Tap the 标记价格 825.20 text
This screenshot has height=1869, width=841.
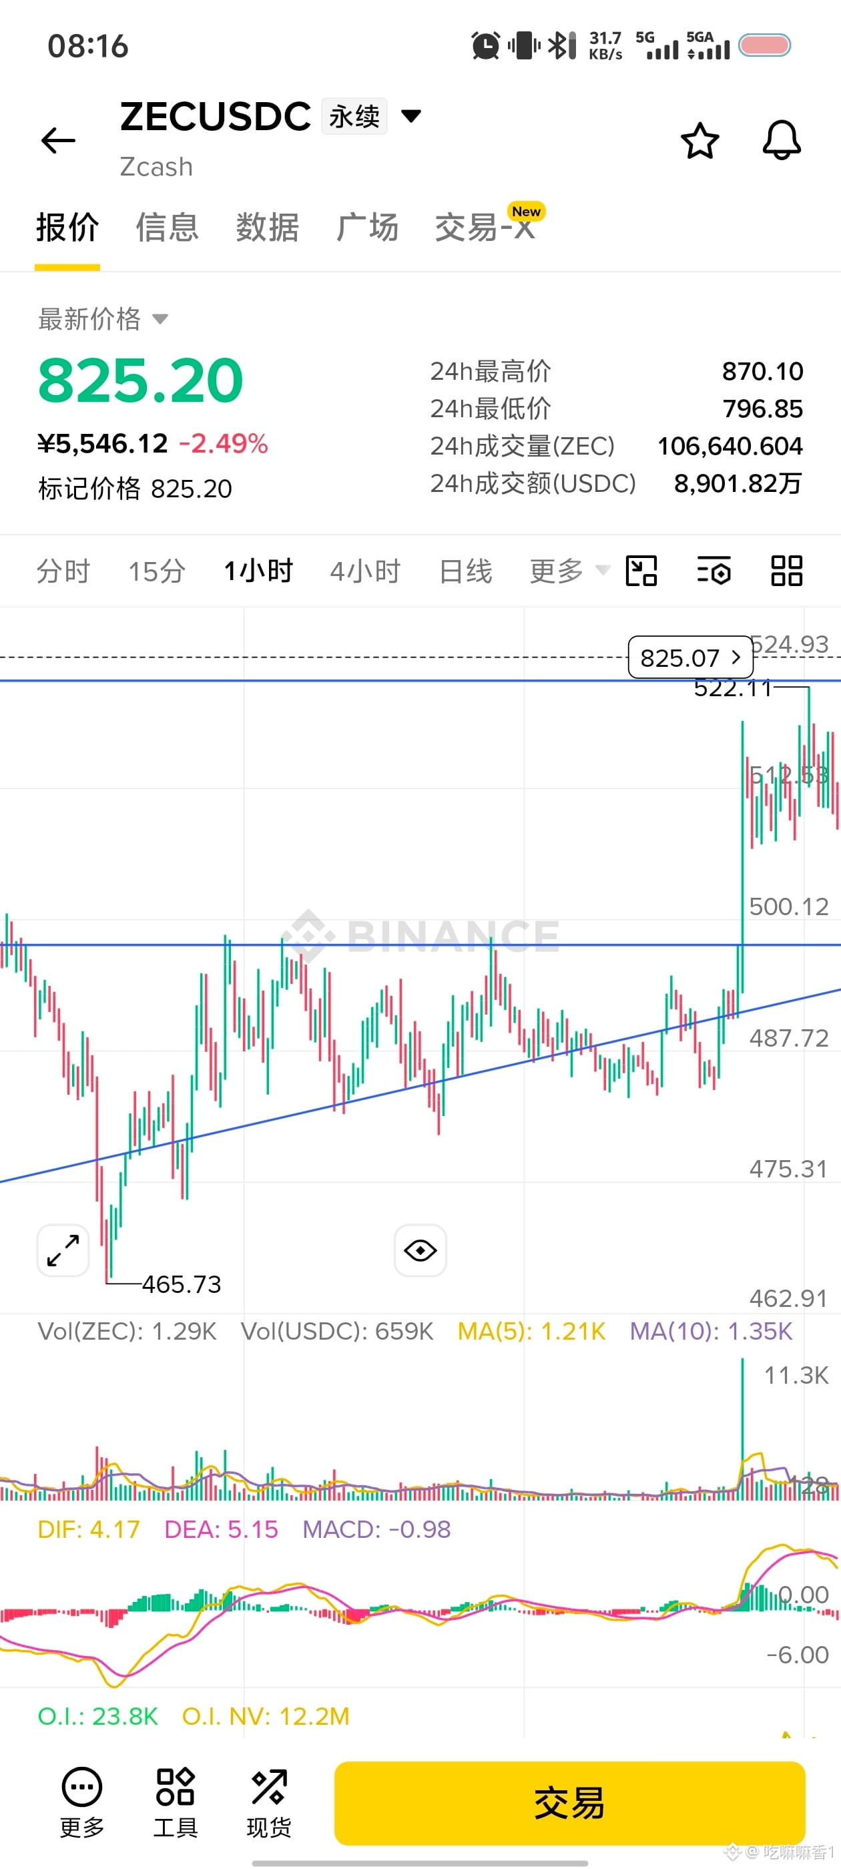pyautogui.click(x=135, y=489)
